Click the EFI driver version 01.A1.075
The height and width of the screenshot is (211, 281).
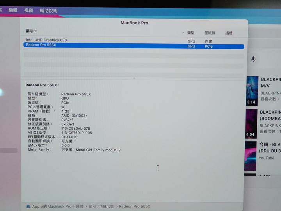coord(69,137)
